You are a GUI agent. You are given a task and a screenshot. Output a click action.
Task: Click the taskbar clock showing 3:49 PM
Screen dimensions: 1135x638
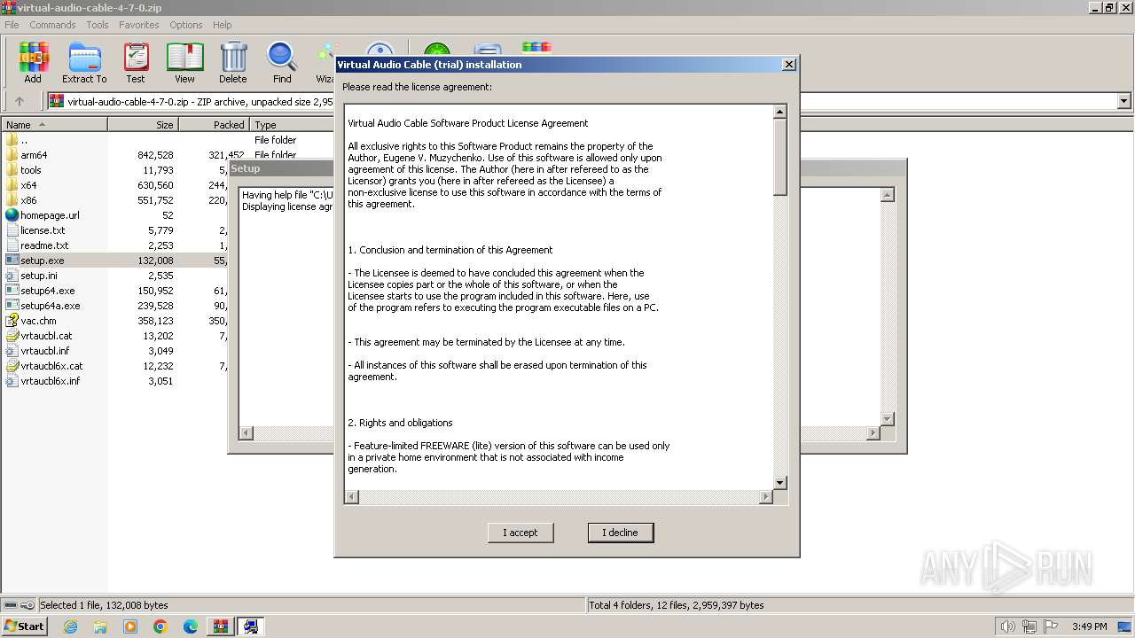1089,626
